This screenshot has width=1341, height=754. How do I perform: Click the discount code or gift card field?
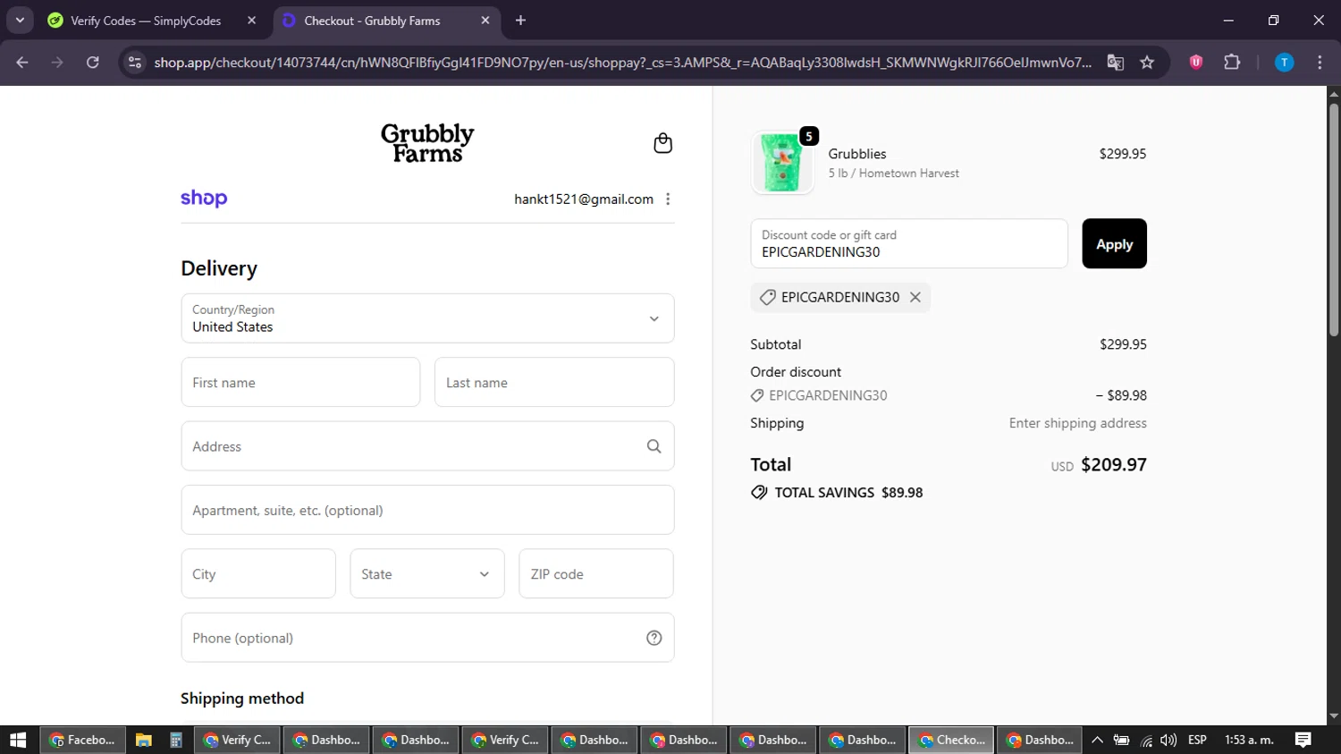tap(909, 243)
